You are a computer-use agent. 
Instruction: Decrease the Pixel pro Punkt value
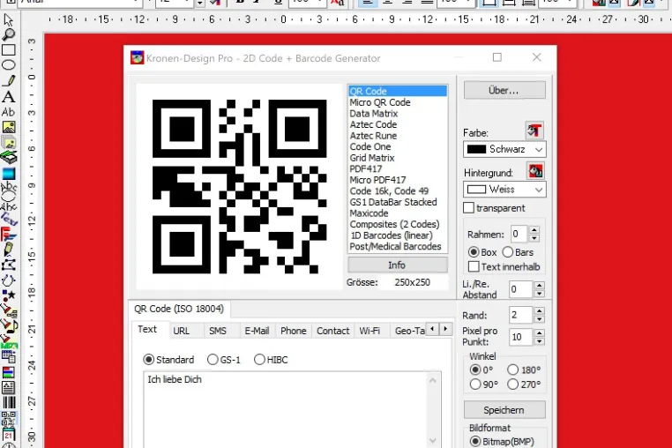(x=539, y=341)
